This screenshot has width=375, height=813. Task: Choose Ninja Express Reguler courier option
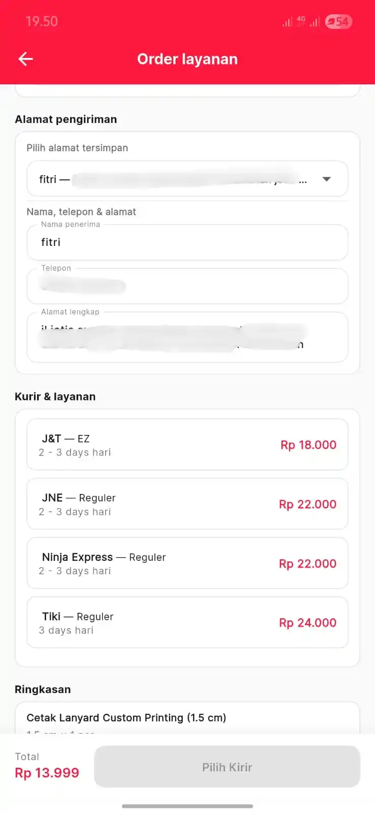[x=187, y=563]
